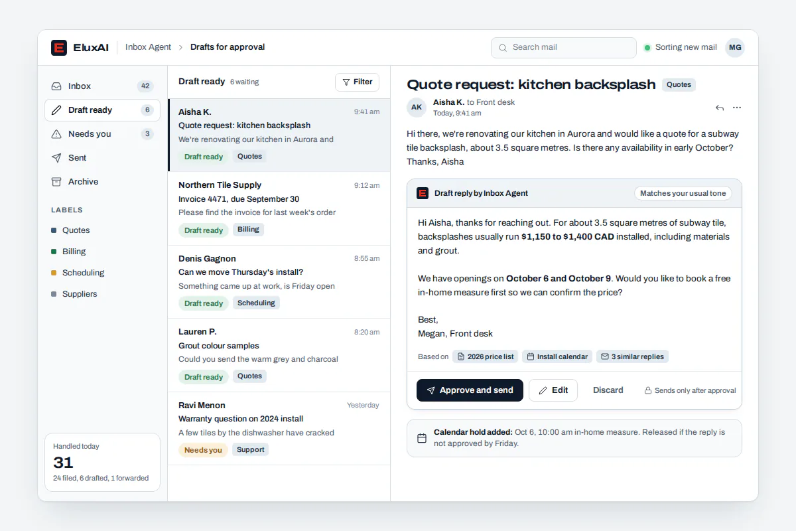Filter by the Quotes label
The height and width of the screenshot is (531, 796).
[76, 230]
